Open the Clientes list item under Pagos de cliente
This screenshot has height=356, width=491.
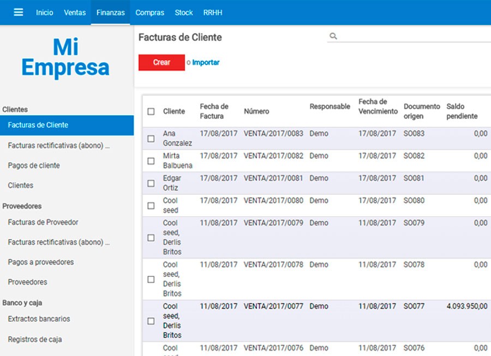pos(21,185)
